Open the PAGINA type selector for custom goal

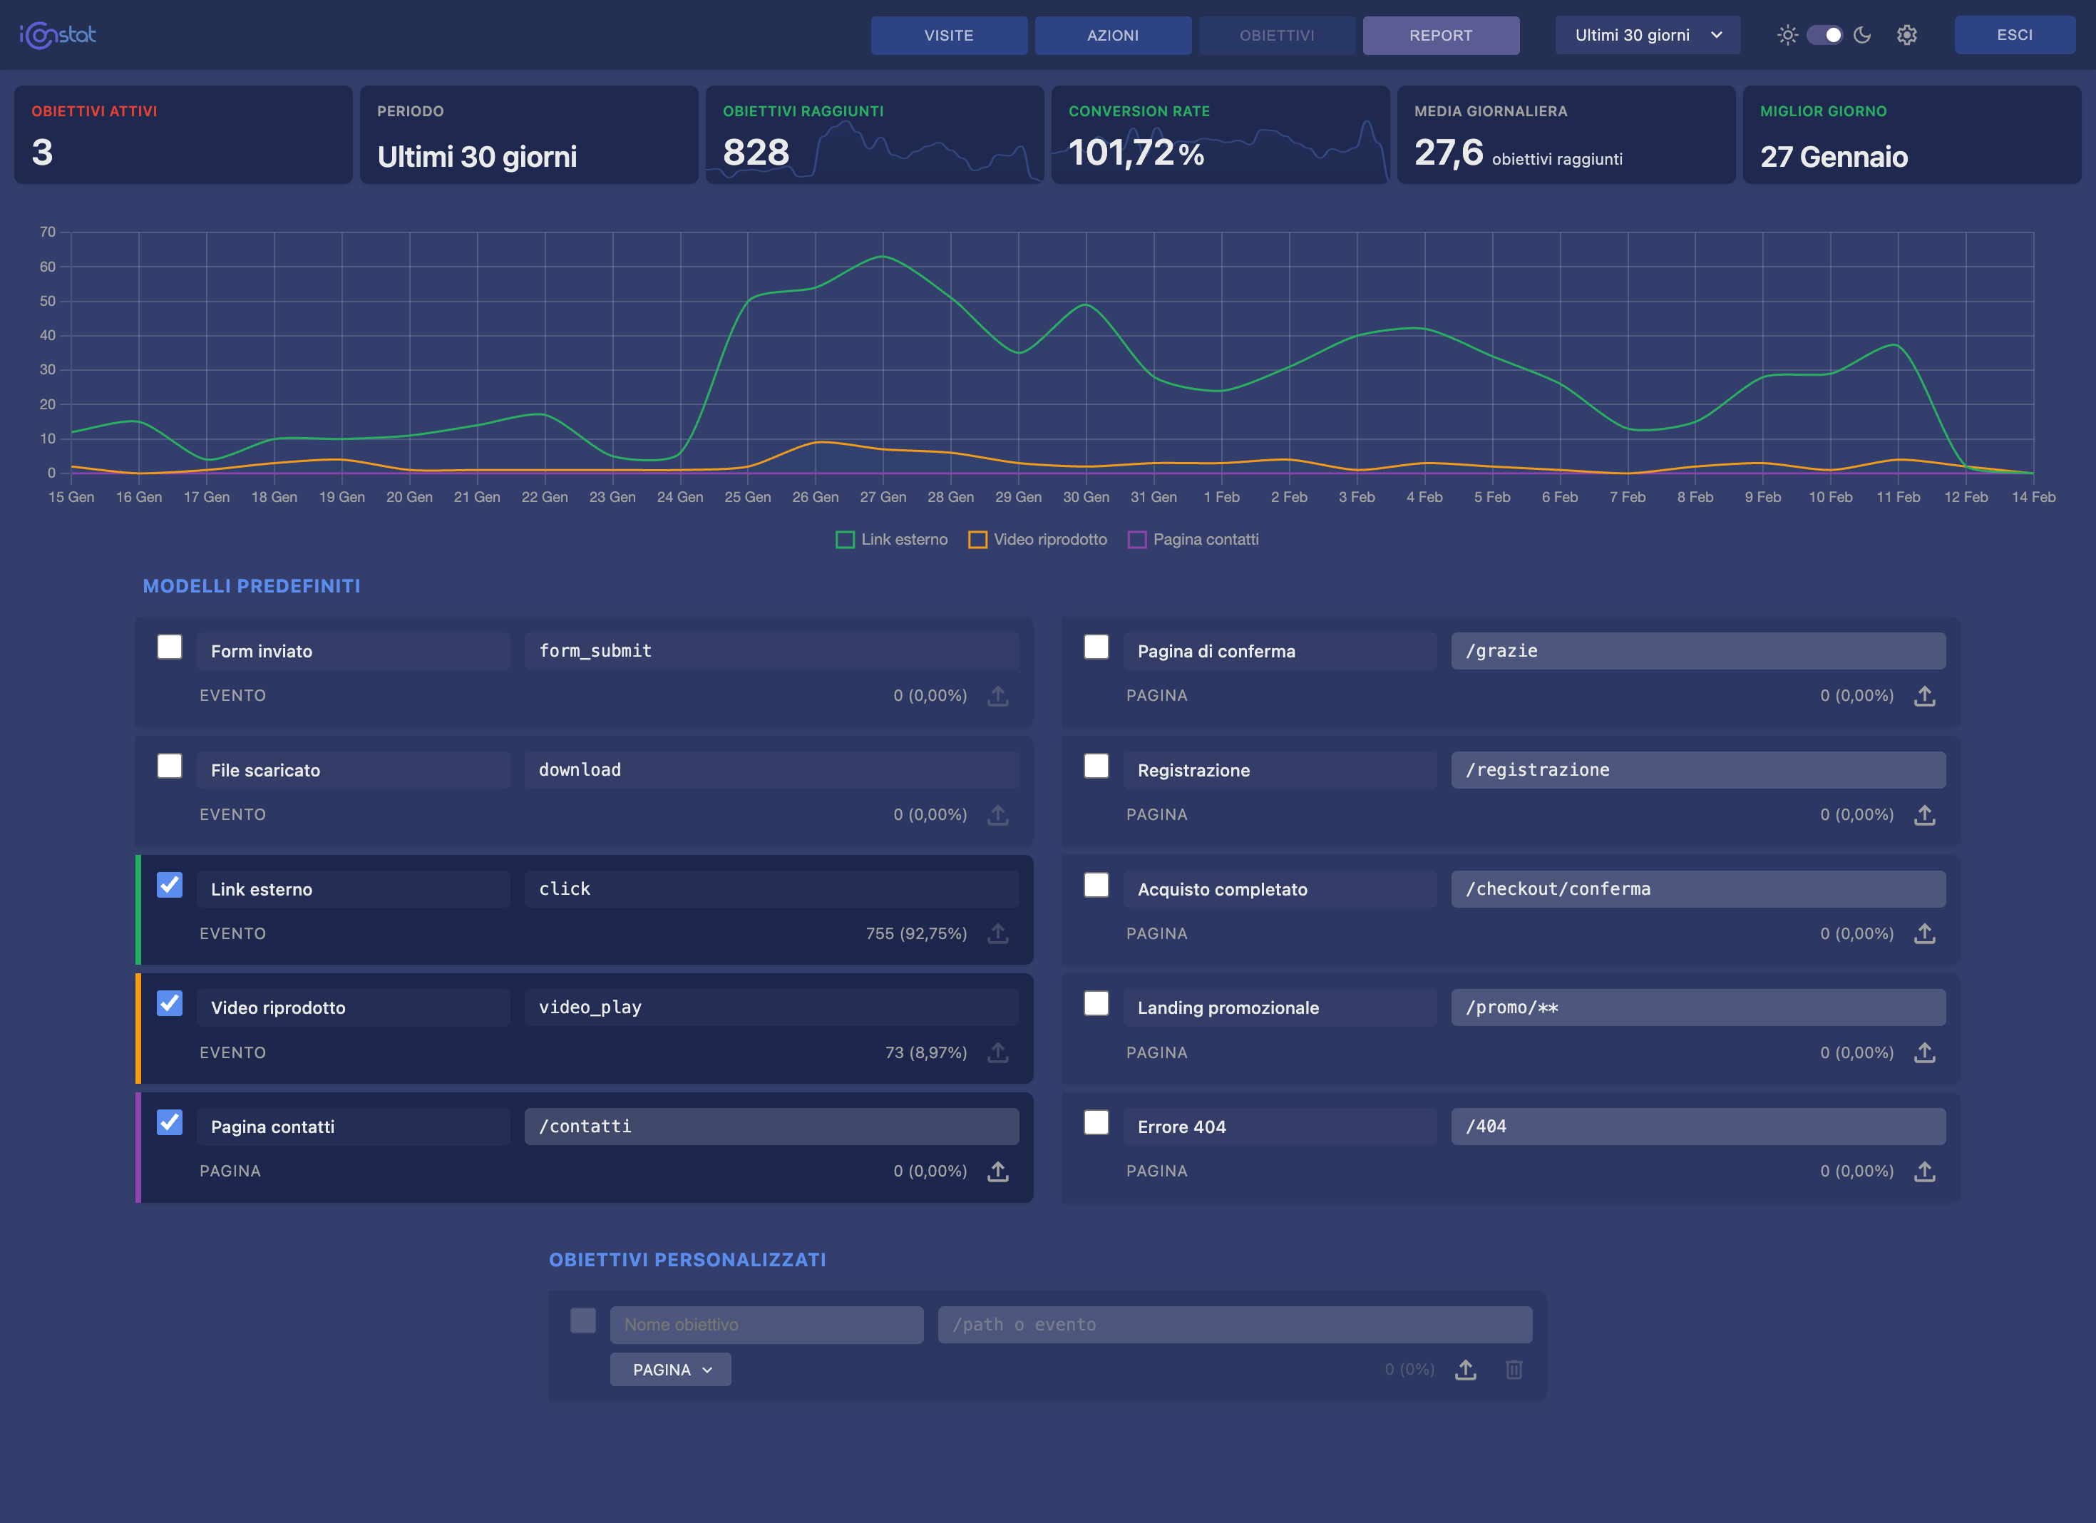point(670,1370)
